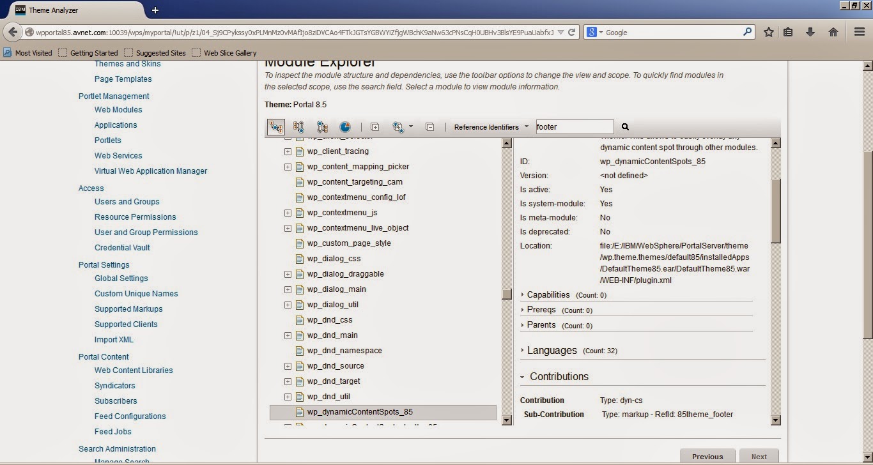Open the Themes and Skins link
The width and height of the screenshot is (873, 465).
pos(128,64)
